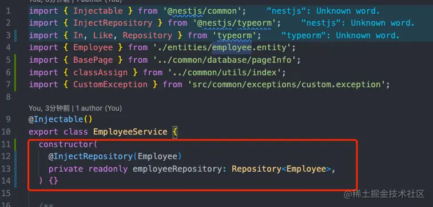Click 'InjectRepository' in the line 2 import
The height and width of the screenshot is (207, 433).
coord(113,23)
